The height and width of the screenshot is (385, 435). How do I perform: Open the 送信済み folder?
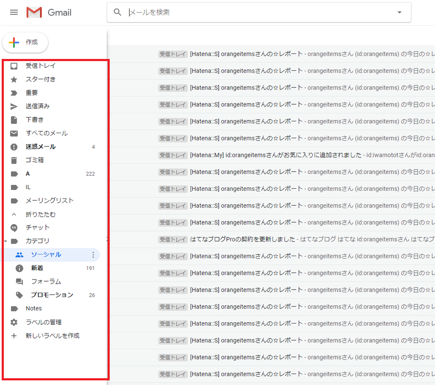coord(38,106)
